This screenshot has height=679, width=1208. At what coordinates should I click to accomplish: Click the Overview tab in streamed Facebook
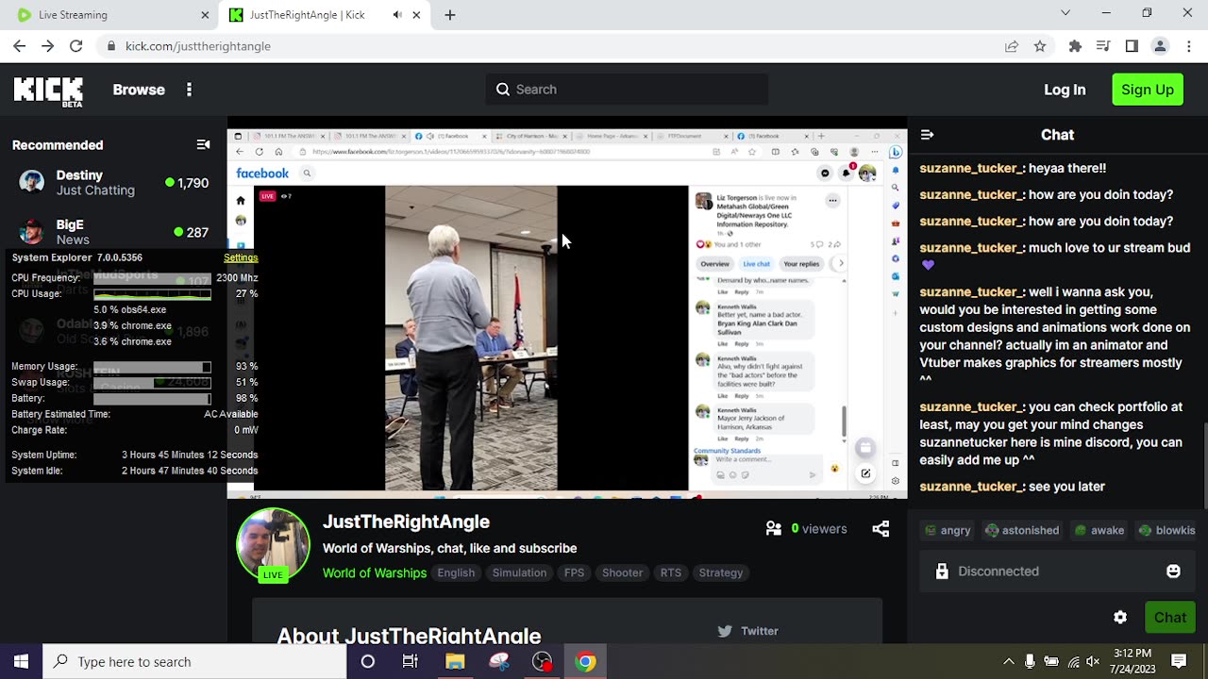pos(714,264)
